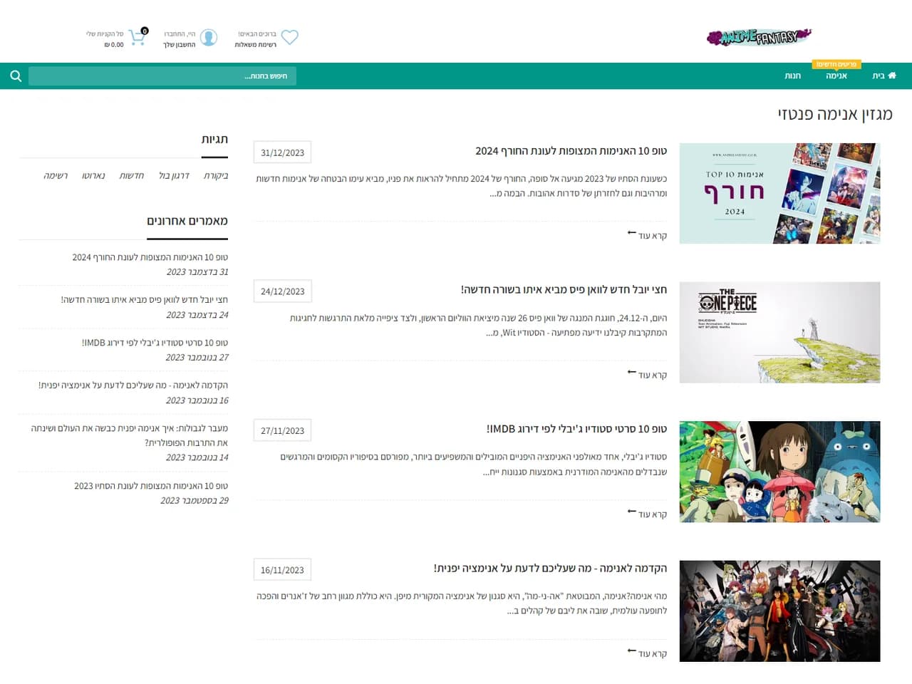The image size is (912, 684).
Task: Open the shopping cart icon
Action: 137,37
